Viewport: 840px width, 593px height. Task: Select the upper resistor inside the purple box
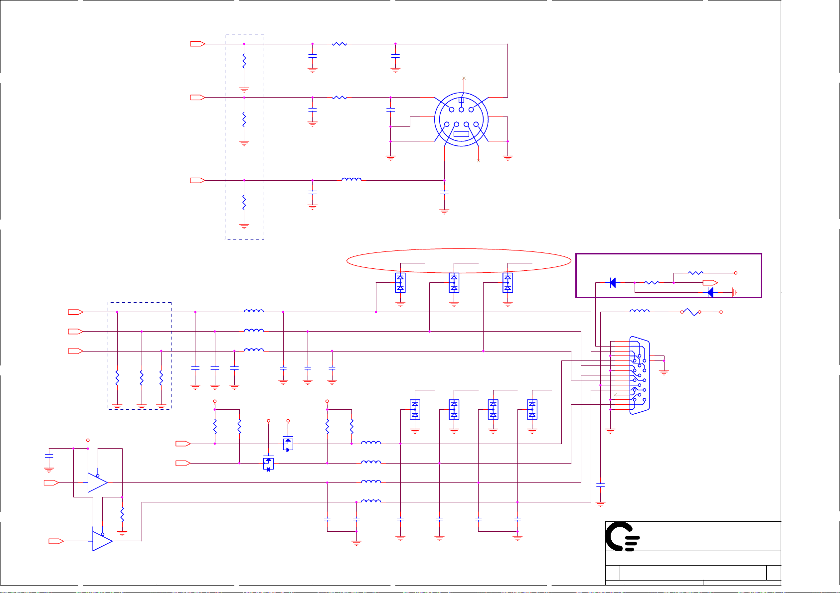point(695,273)
